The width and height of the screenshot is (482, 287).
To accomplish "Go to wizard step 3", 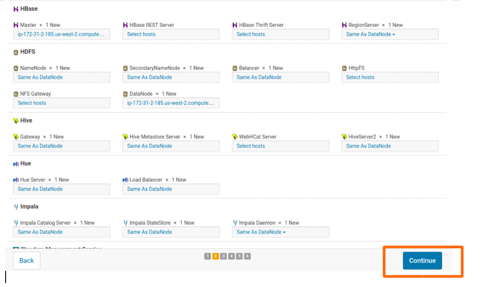I will (223, 256).
